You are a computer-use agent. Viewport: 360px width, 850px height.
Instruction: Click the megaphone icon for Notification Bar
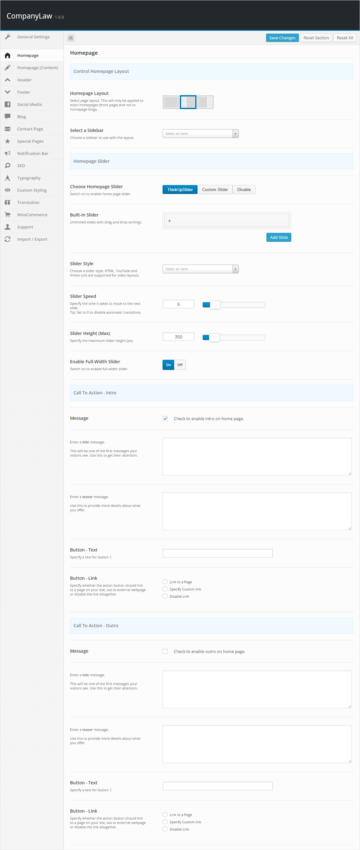pyautogui.click(x=8, y=153)
